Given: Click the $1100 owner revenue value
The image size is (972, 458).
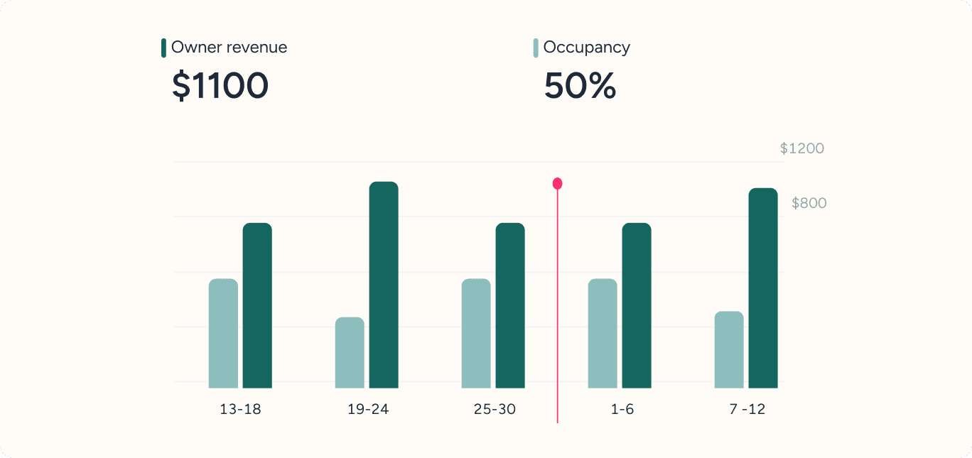Looking at the screenshot, I should coord(220,86).
